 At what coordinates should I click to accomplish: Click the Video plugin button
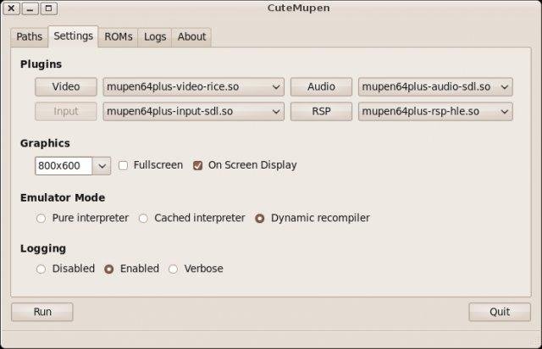click(x=66, y=86)
